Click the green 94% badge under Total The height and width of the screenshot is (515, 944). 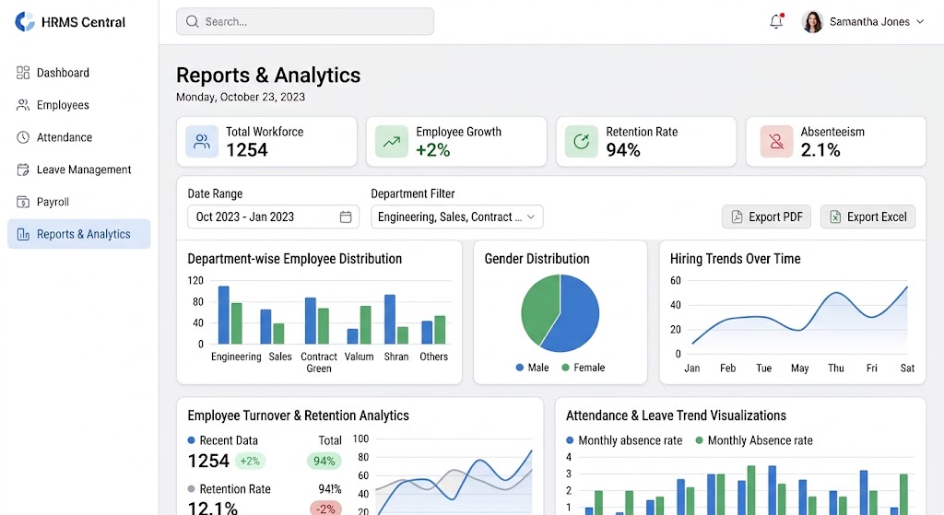coord(324,462)
